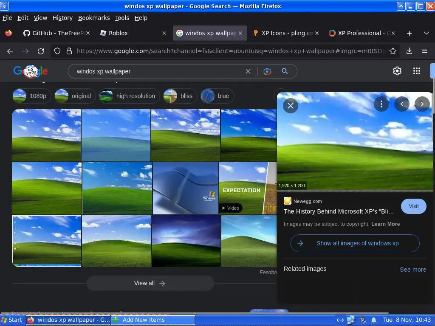Filter images by bliss chip
435x326 pixels.
(180, 96)
